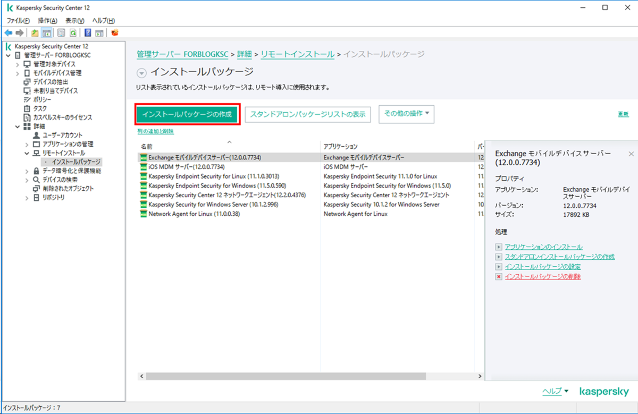The height and width of the screenshot is (414, 638).
Task: Open the 表示(V) menu
Action: tap(74, 20)
